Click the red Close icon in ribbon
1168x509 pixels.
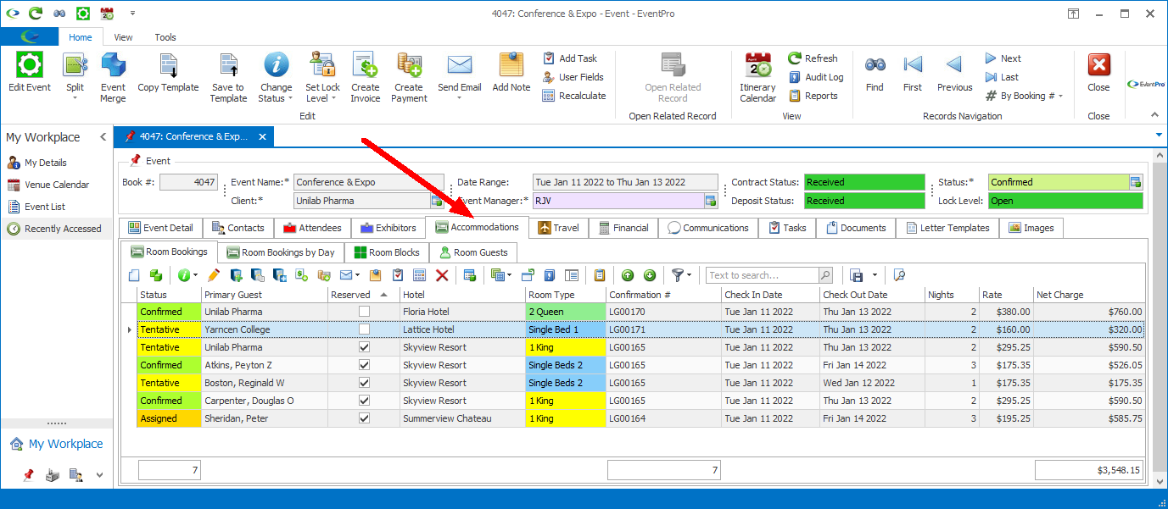tap(1098, 65)
